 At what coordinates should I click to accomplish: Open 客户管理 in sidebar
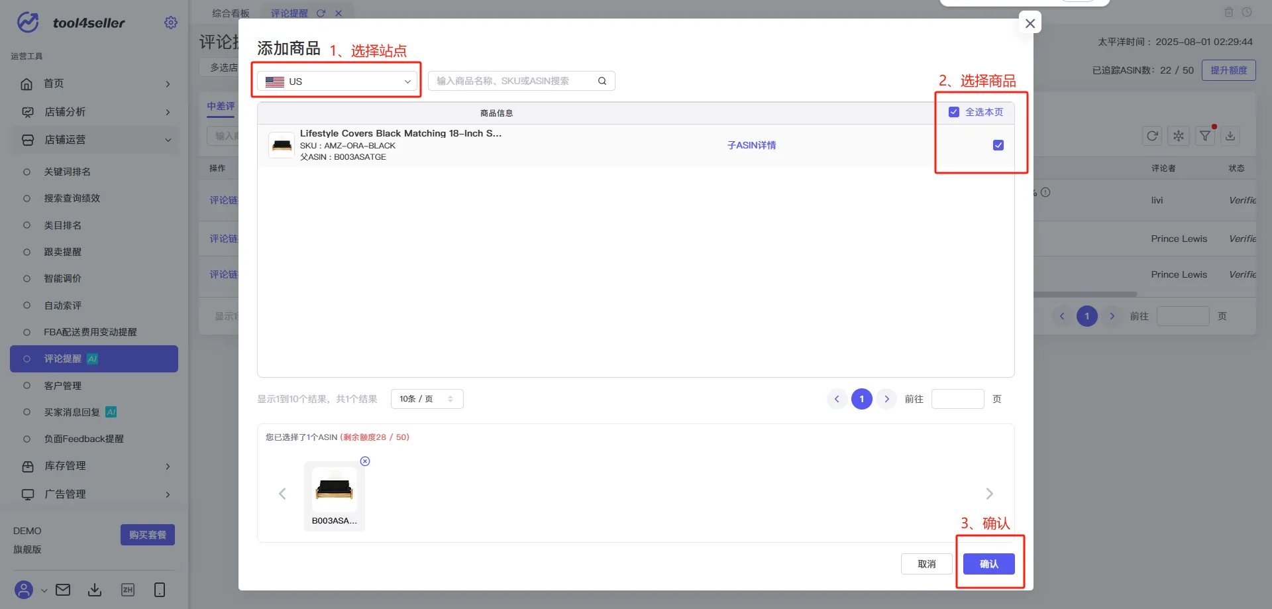pyautogui.click(x=62, y=386)
